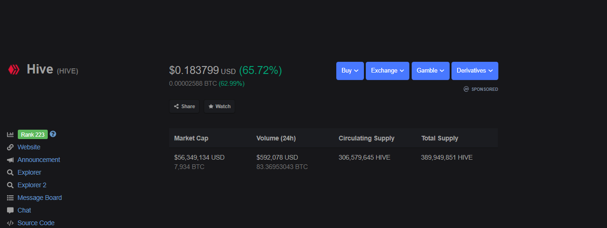
Task: Open the Chat link
Action: click(24, 210)
